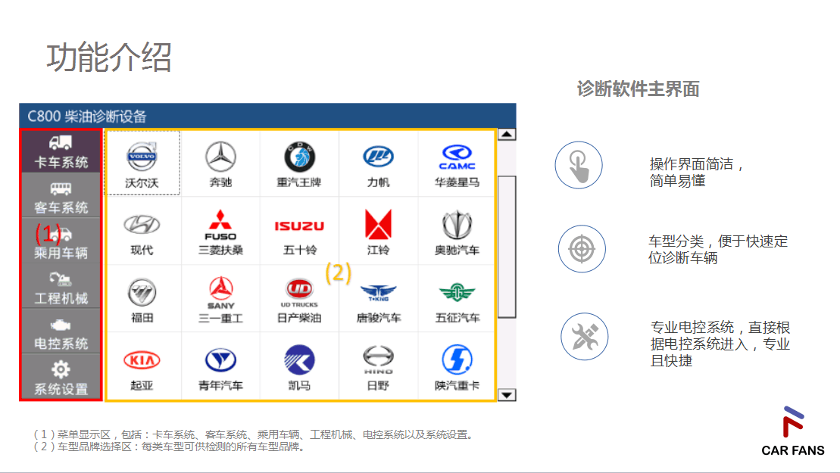Click the 诊断软件主界面 heading text
This screenshot has height=473, width=840.
(x=638, y=89)
